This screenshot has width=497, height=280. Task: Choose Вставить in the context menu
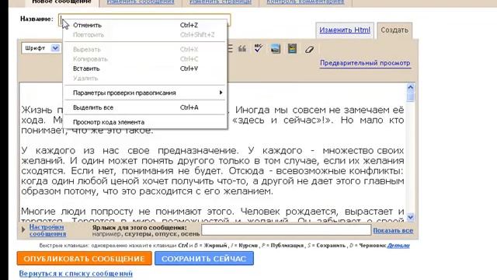145,68
